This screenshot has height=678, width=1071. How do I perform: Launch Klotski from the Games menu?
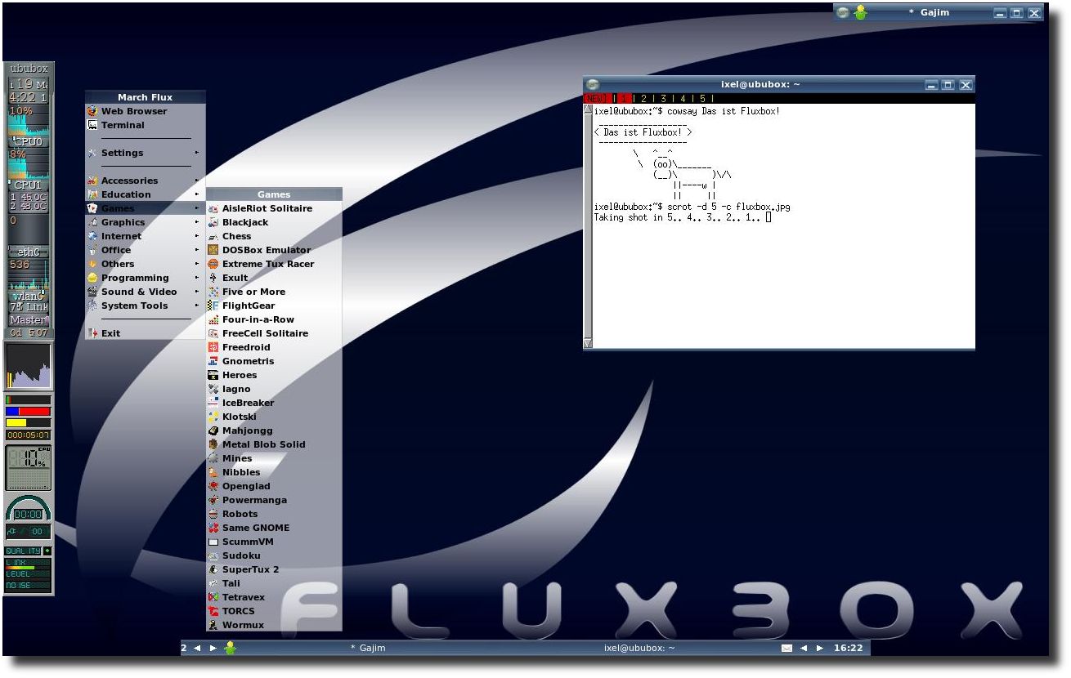pyautogui.click(x=274, y=417)
